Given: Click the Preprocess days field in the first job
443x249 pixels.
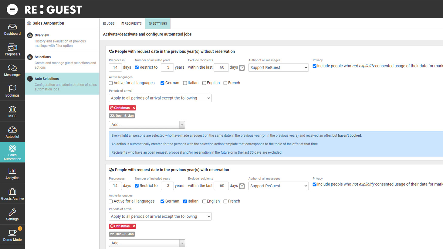Looking at the screenshot, I should (115, 67).
